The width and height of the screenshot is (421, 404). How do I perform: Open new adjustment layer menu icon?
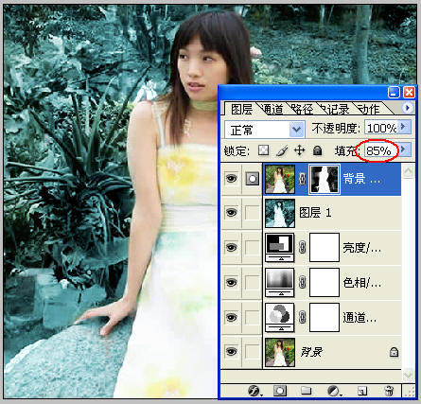(334, 391)
